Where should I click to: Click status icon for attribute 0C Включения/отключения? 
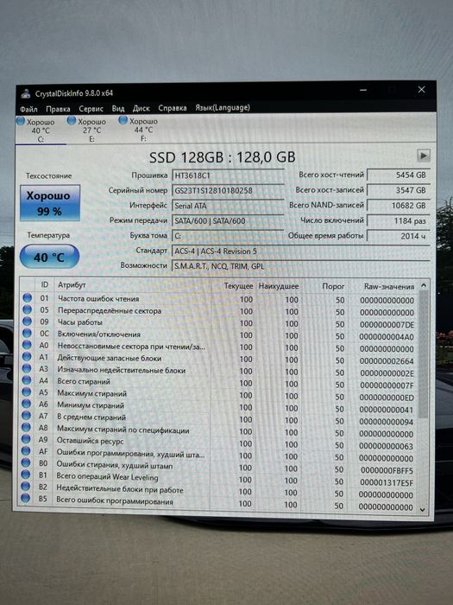click(27, 333)
